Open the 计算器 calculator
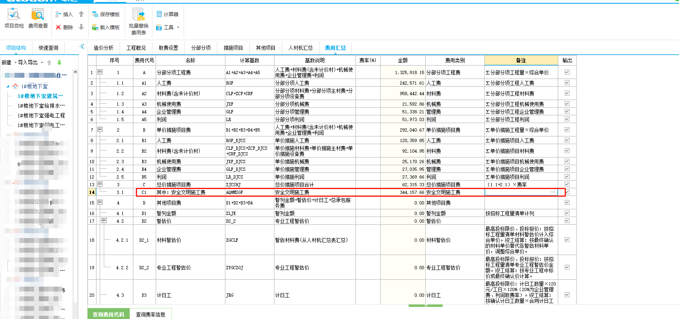The image size is (679, 319). (167, 14)
